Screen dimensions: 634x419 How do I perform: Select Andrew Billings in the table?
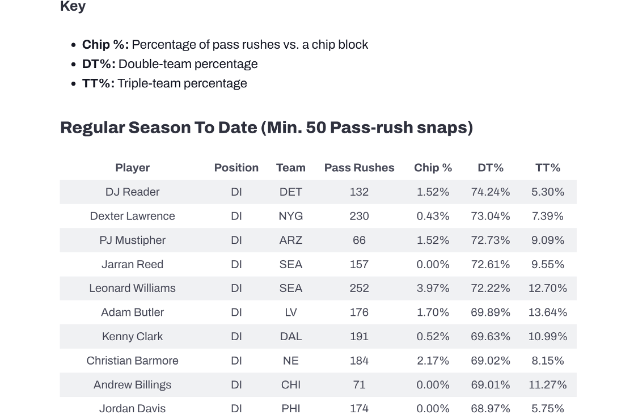[132, 384]
